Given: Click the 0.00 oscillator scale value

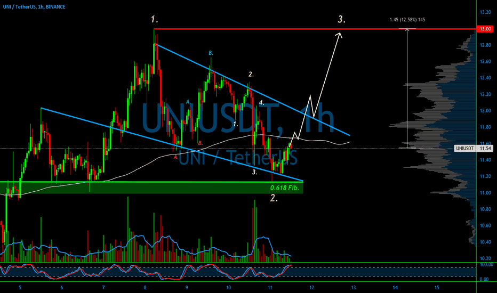Looking at the screenshot, I should 484,279.
